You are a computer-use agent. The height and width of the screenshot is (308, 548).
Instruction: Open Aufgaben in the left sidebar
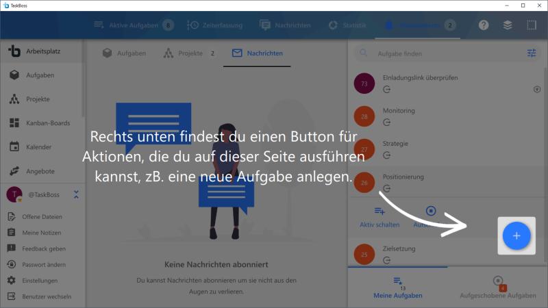[42, 75]
